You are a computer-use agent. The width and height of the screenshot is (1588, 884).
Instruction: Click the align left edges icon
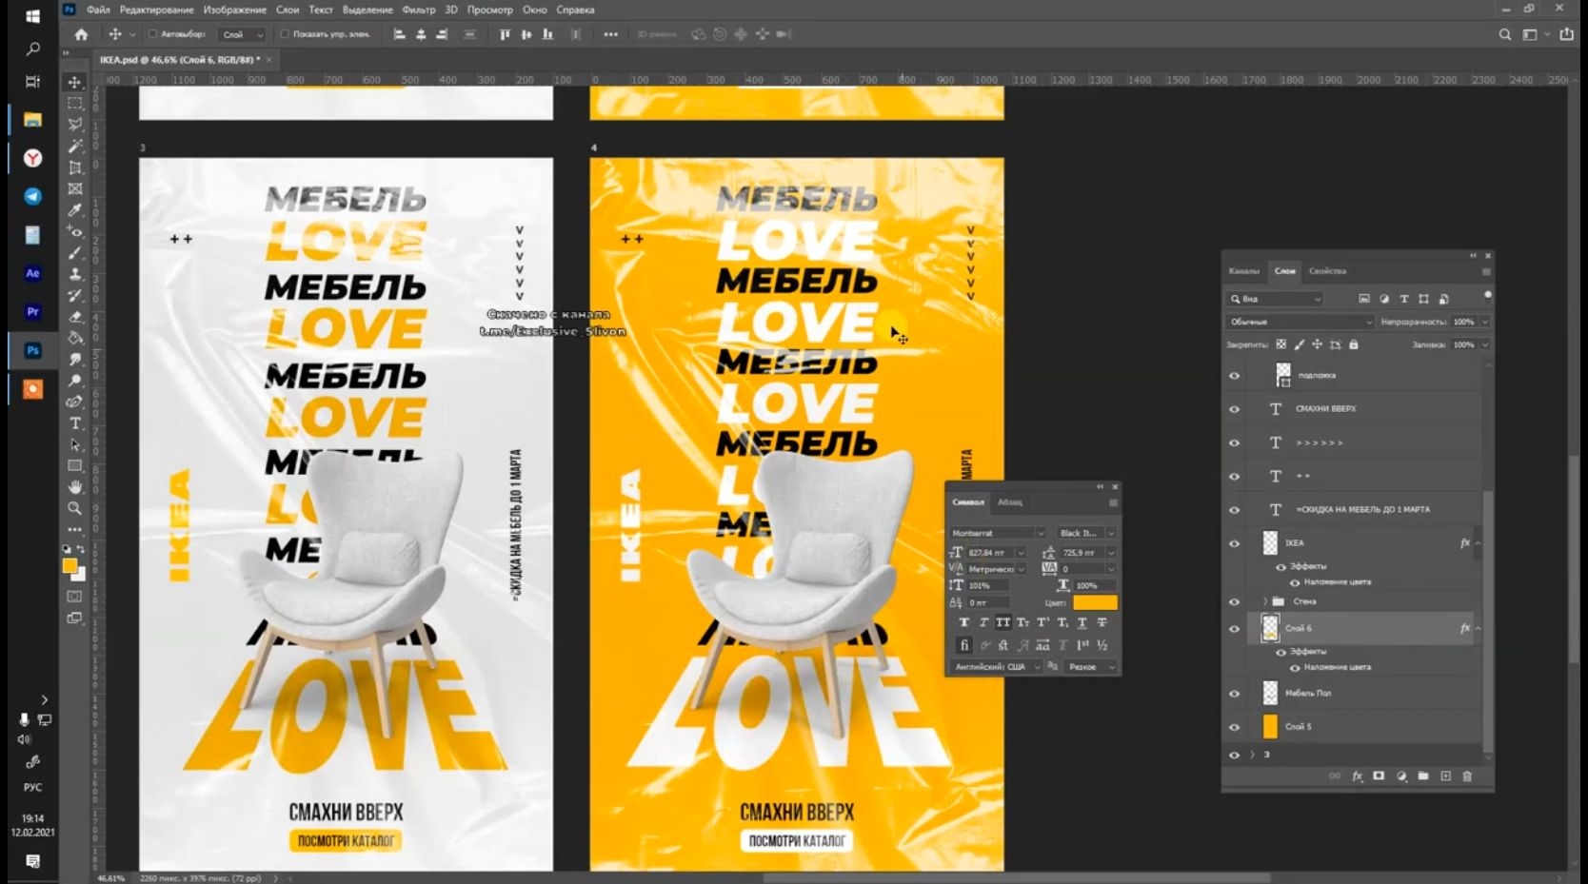point(399,34)
